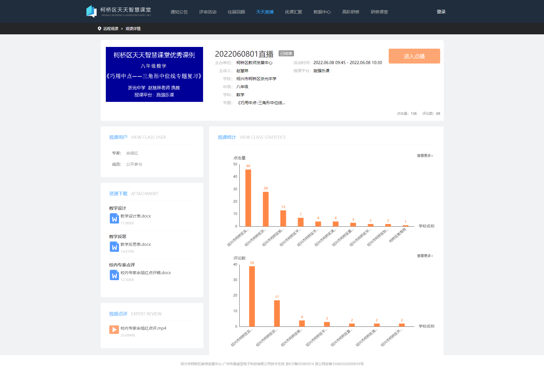Open the 通知公告 menu item

(179, 12)
